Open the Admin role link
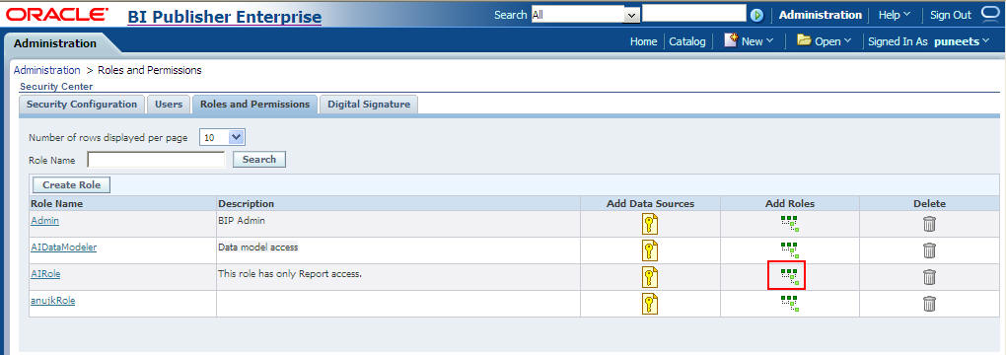 (45, 221)
